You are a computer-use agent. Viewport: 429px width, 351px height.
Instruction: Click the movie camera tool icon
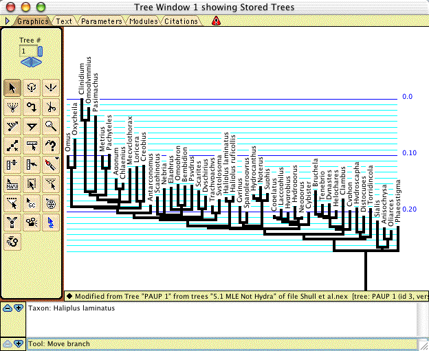32,223
